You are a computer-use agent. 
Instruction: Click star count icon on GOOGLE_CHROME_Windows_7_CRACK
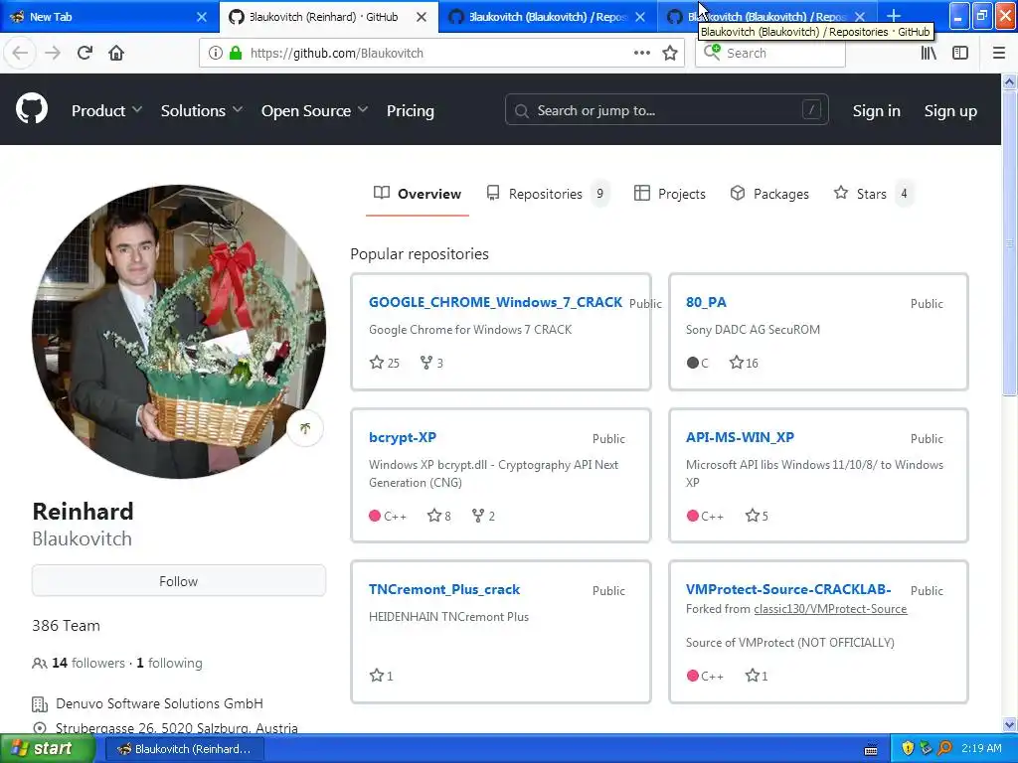point(377,362)
